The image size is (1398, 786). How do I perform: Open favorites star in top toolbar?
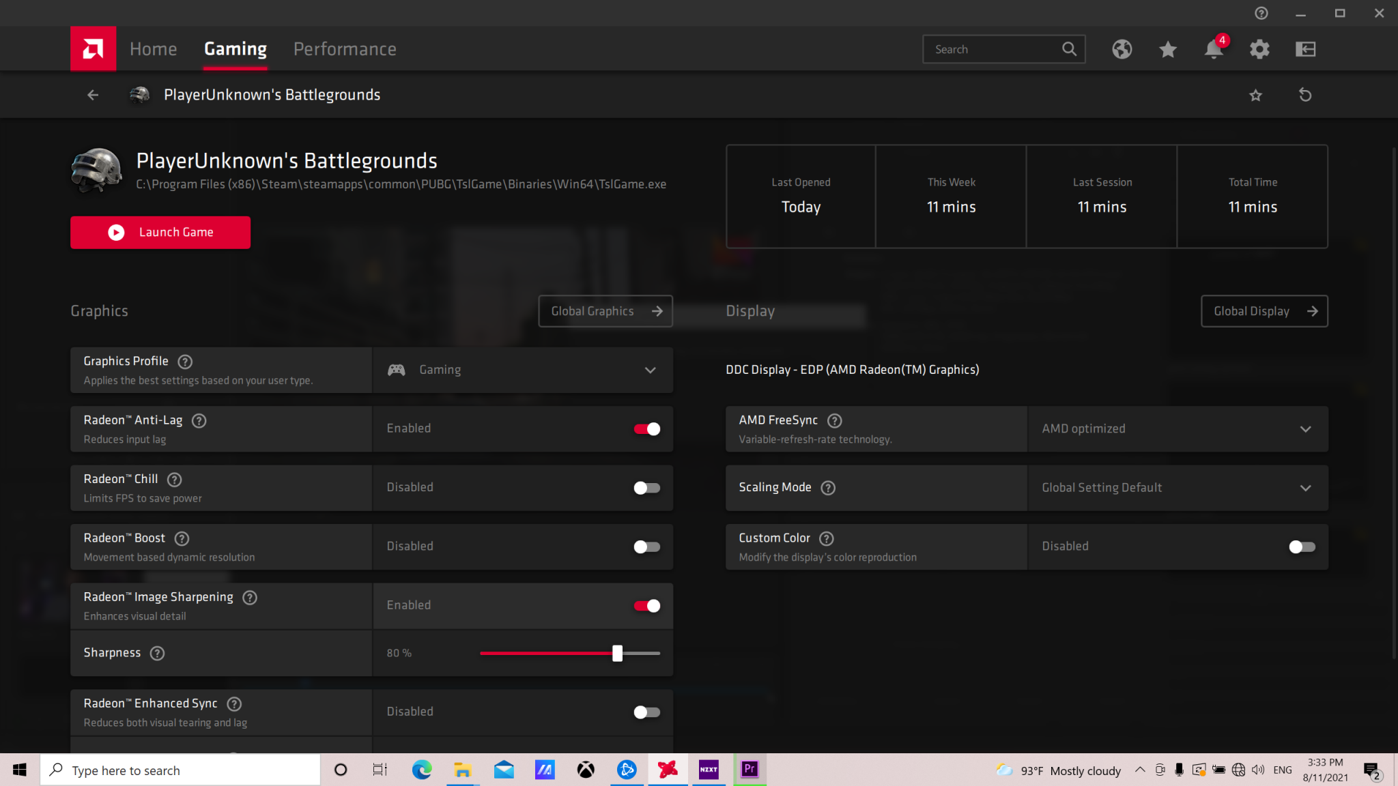(1168, 49)
